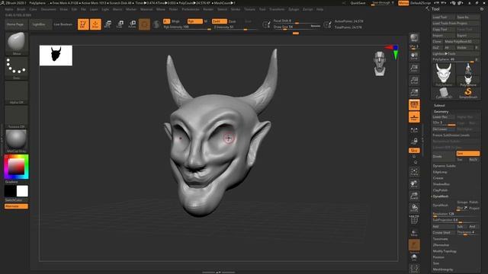Select the SimpleBrush tool
This screenshot has width=488, height=274.
(x=467, y=93)
